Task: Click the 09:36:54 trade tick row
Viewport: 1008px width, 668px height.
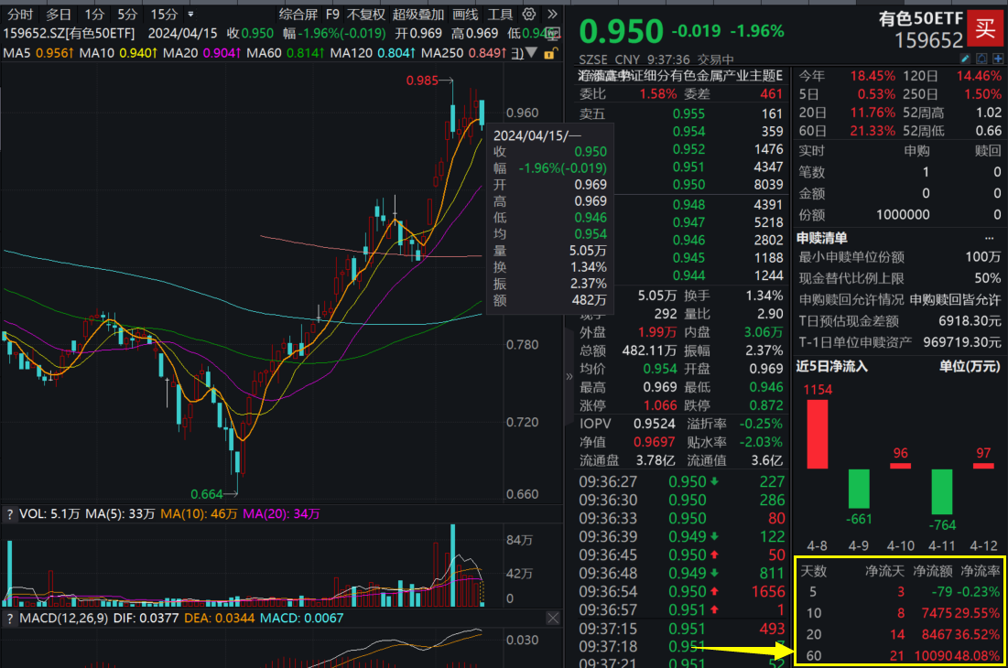Action: pos(681,591)
